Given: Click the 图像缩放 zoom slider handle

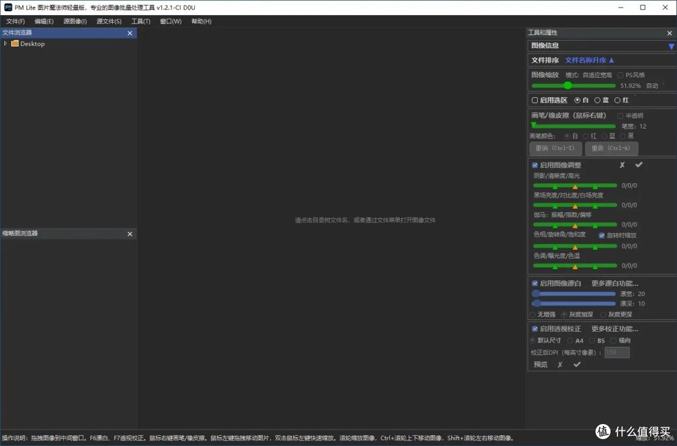Looking at the screenshot, I should tap(567, 85).
